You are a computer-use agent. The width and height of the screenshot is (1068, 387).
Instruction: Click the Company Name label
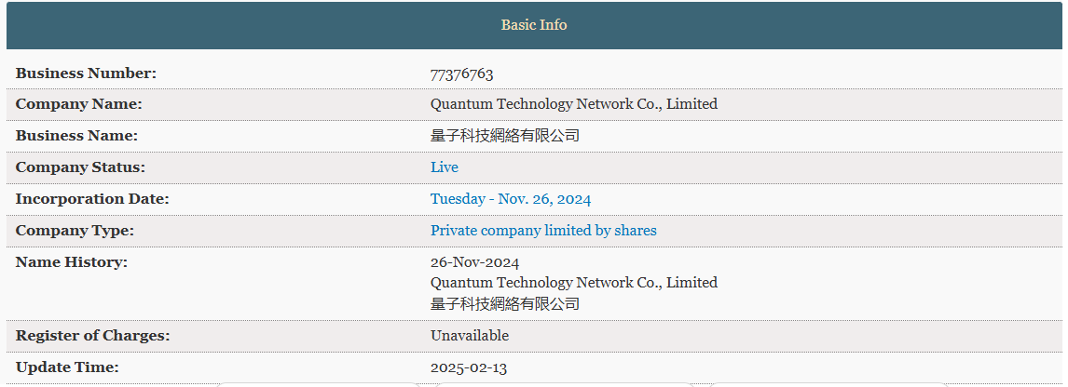point(79,104)
